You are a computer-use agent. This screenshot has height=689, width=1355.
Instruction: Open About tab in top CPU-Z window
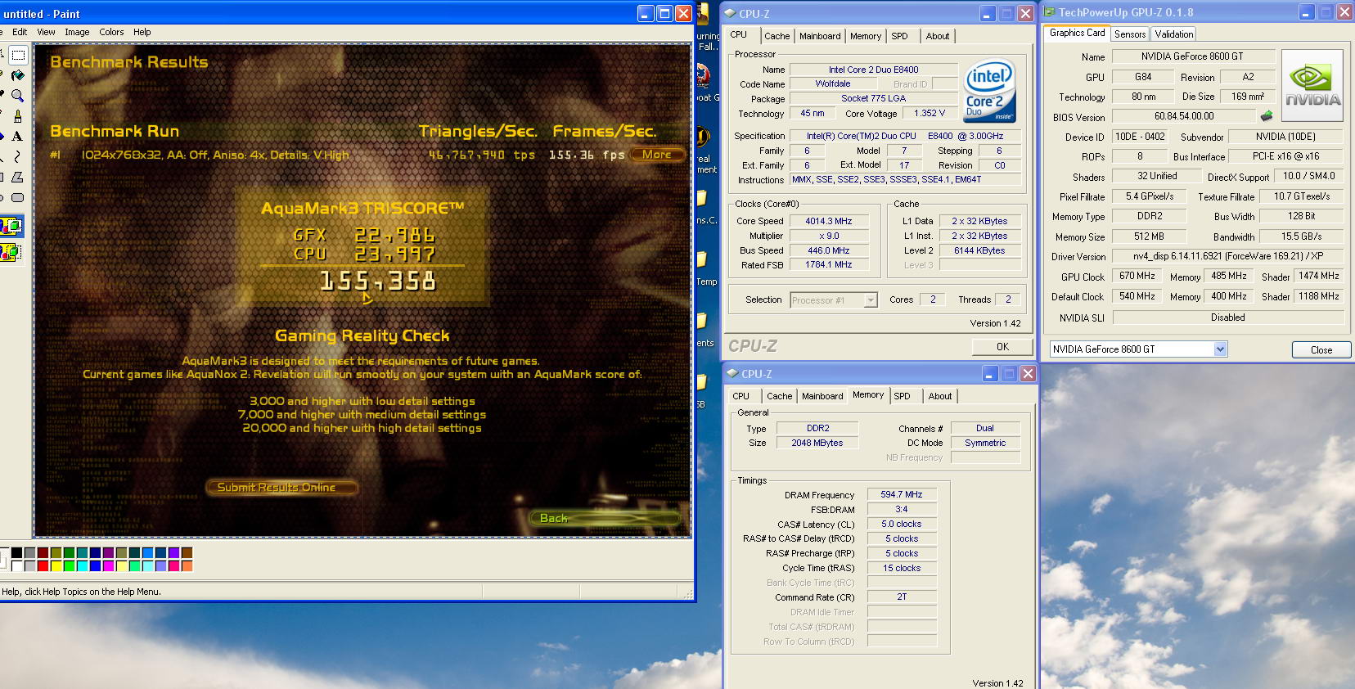[938, 36]
